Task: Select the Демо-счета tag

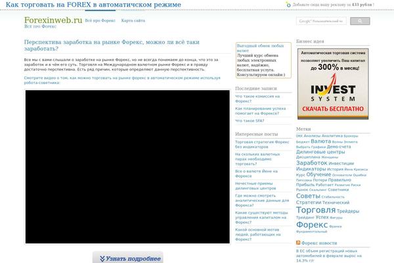Action: (x=339, y=147)
